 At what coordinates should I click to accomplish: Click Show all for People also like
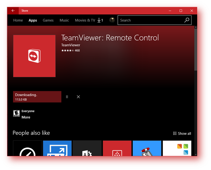click(182, 134)
